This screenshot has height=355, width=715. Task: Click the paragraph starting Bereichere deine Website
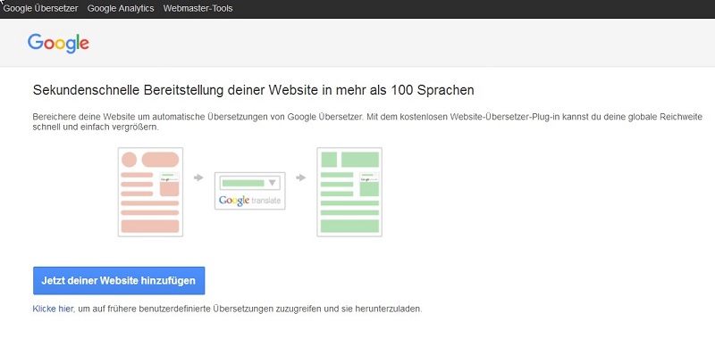367,122
